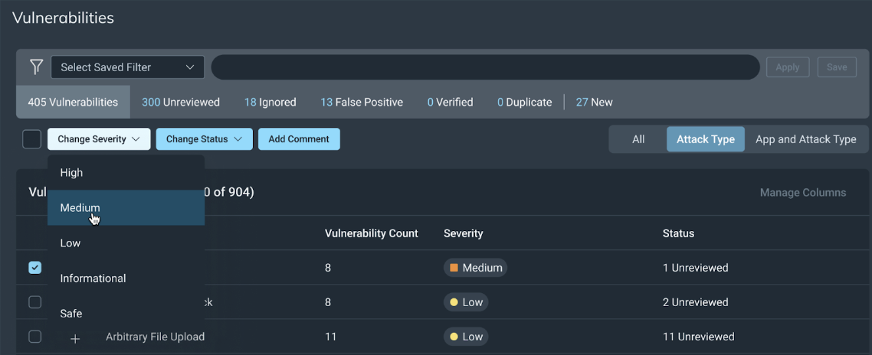Click the yellow Low badge in the last row
This screenshot has height=355, width=872.
point(465,337)
